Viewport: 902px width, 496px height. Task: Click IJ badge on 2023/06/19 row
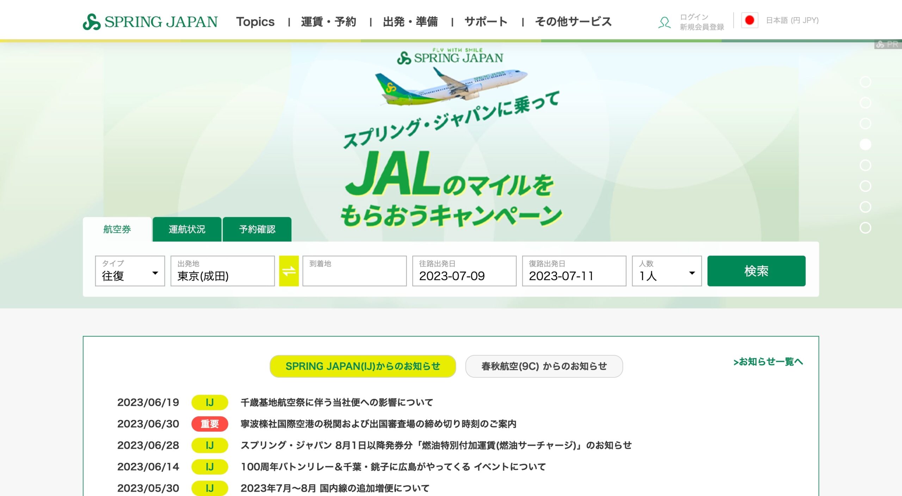tap(210, 402)
